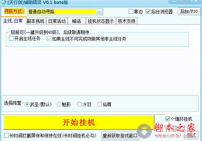The width and height of the screenshot is (202, 141).
Task: Close the 天行剑辅助精灵 window
Action: point(196,1)
